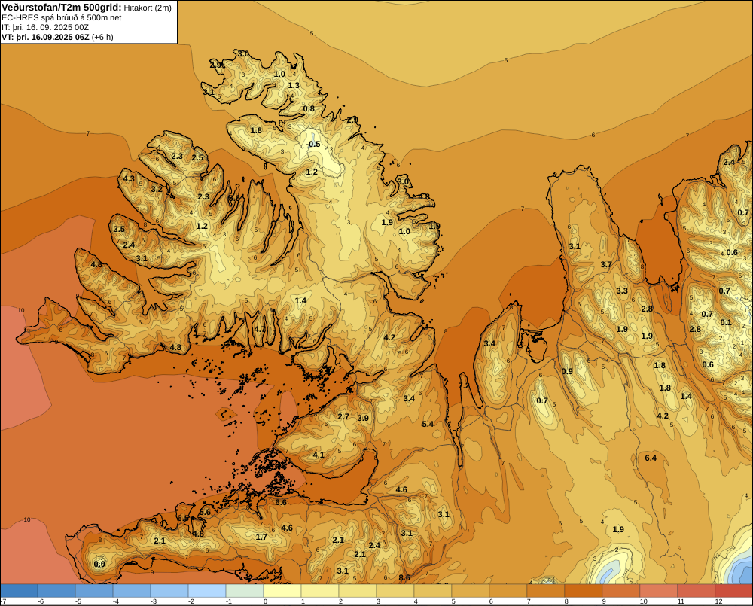Click the '2.5' temperature value
Screen dimensions: 753x606
[197, 157]
